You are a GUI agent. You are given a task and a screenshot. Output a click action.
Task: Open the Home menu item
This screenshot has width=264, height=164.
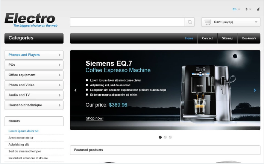[x=189, y=38]
